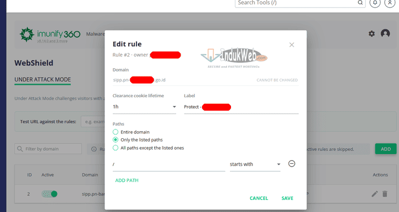The height and width of the screenshot is (212, 399).
Task: Click the SAVE button
Action: click(287, 198)
